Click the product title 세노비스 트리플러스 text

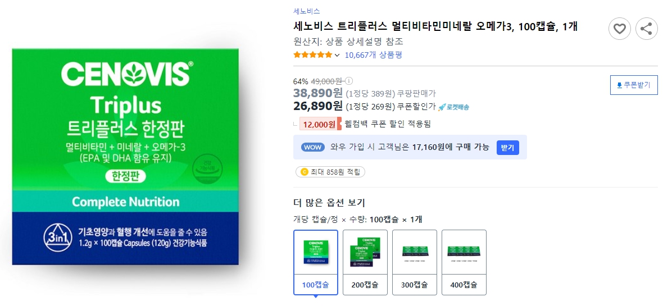click(435, 26)
